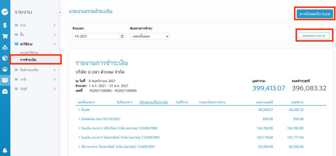Click ยอดชำระ column header
The width and height of the screenshot is (336, 156).
[x=297, y=102]
